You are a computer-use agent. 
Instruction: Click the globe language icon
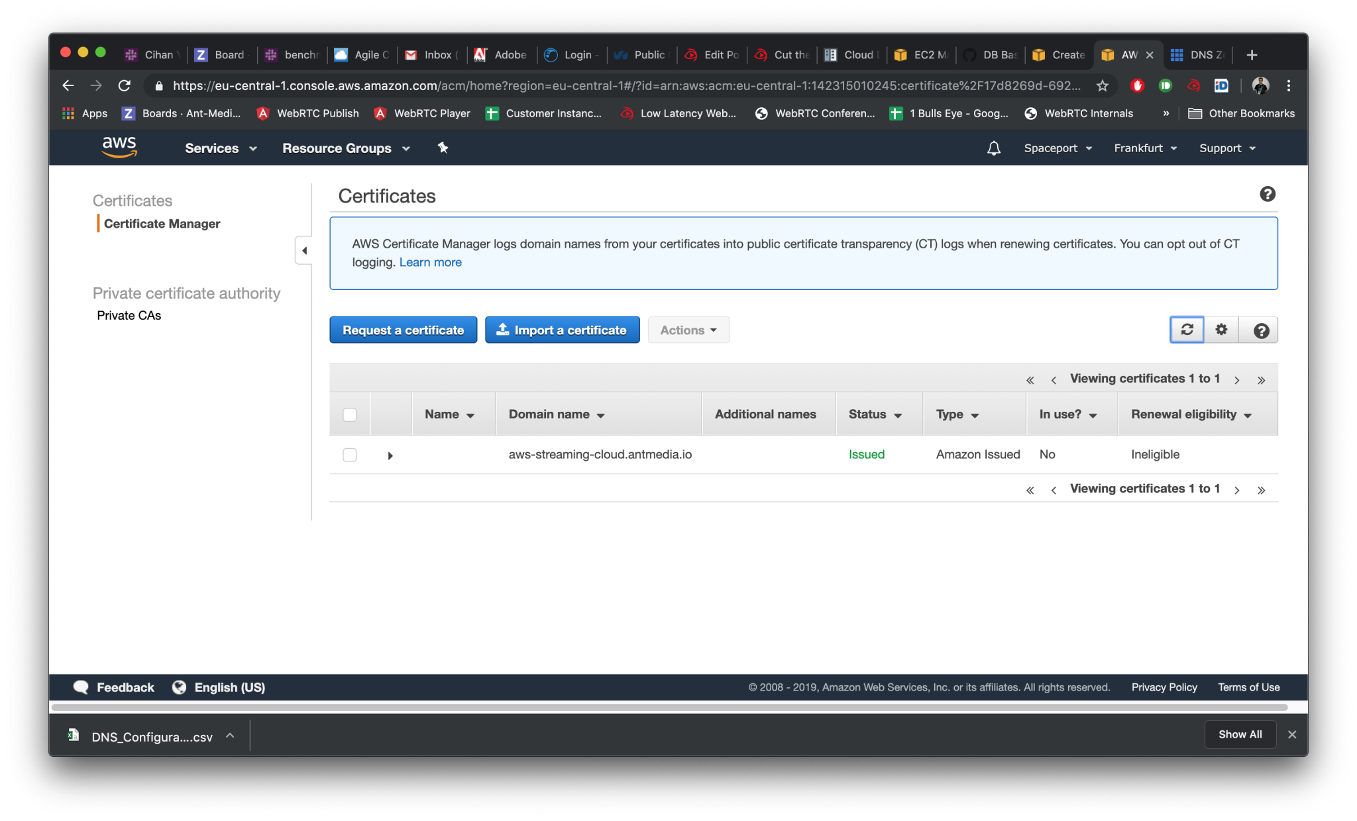tap(179, 687)
